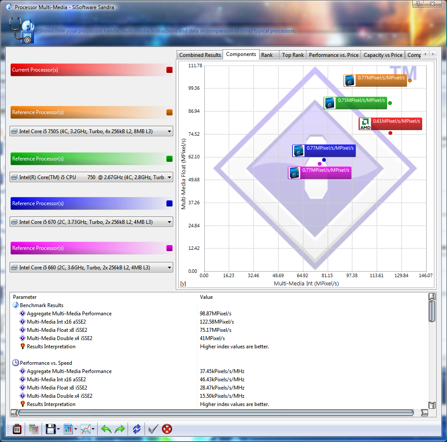The width and height of the screenshot is (447, 442).
Task: Click the orange reference processor color square
Action: point(169,112)
